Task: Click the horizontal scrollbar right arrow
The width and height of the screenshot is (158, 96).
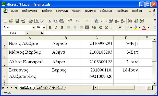Action: coord(149,88)
